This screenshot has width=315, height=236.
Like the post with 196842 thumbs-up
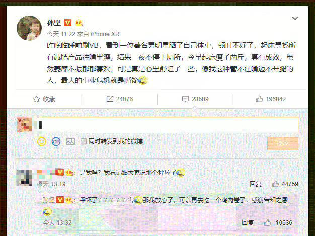point(259,99)
